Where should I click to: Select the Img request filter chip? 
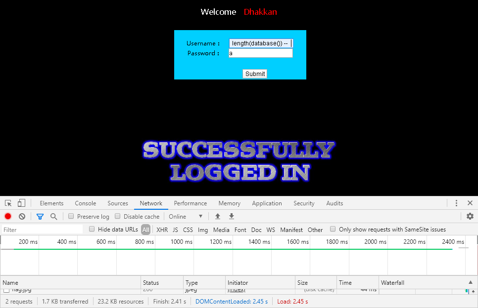click(202, 230)
